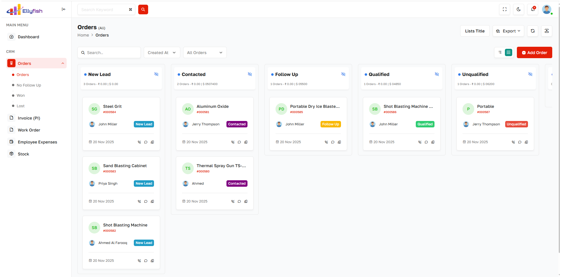Open the comment icon on Aluminum Oxide card
Screen dimensions: 561x277
coord(239,142)
